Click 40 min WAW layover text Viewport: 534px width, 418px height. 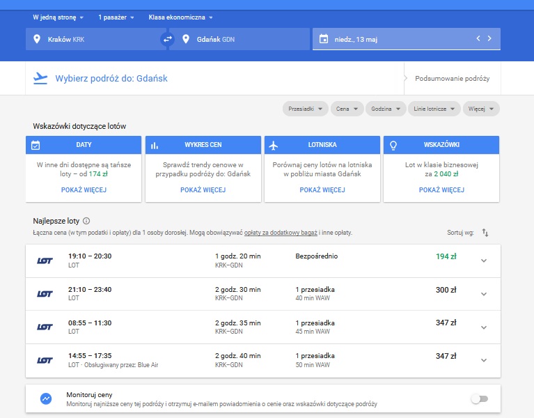coord(313,298)
